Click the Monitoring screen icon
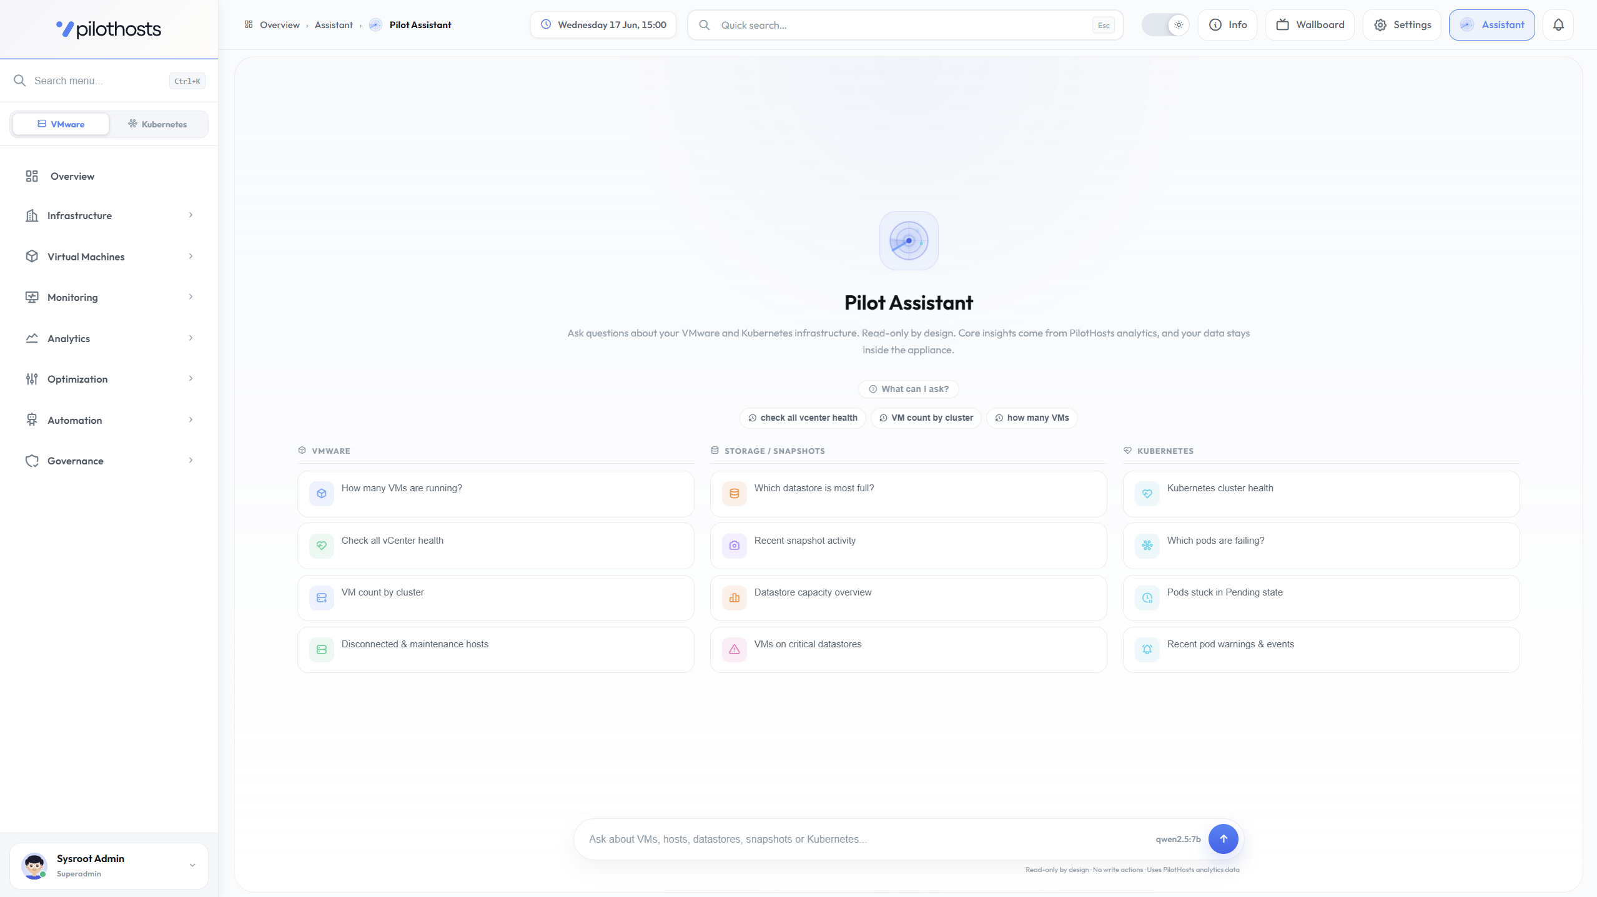Viewport: 1597px width, 897px height. (x=32, y=297)
